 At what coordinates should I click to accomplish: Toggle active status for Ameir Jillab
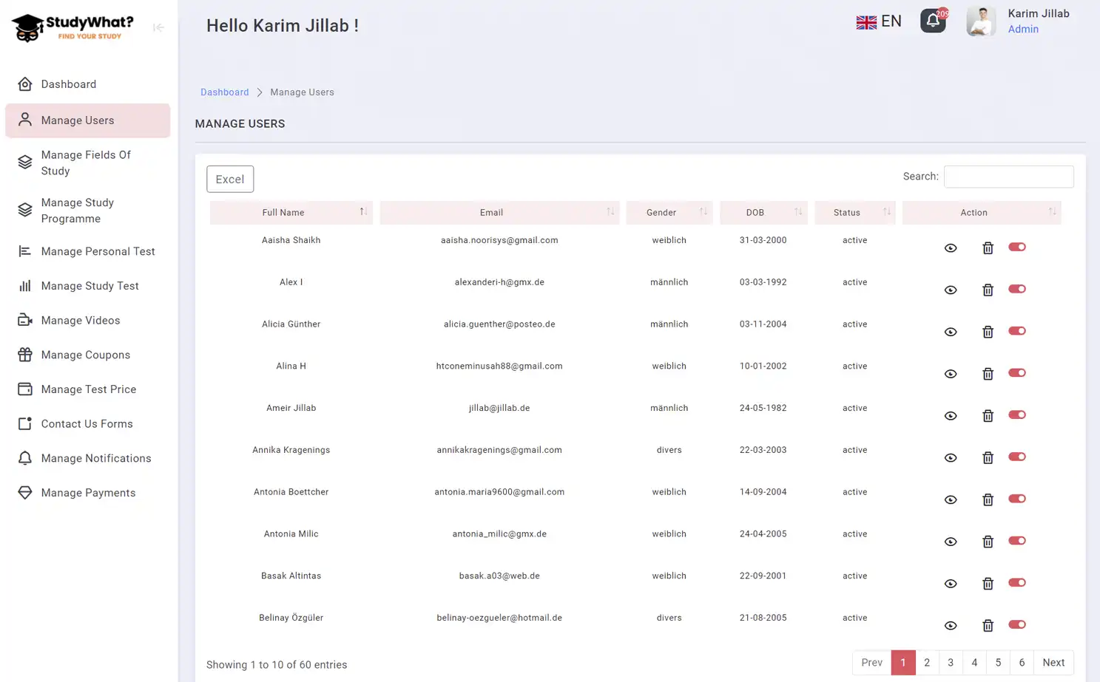pos(1016,415)
